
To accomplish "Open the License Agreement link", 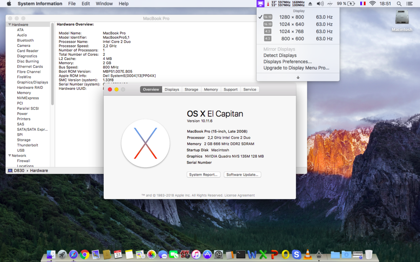I will point(239,195).
